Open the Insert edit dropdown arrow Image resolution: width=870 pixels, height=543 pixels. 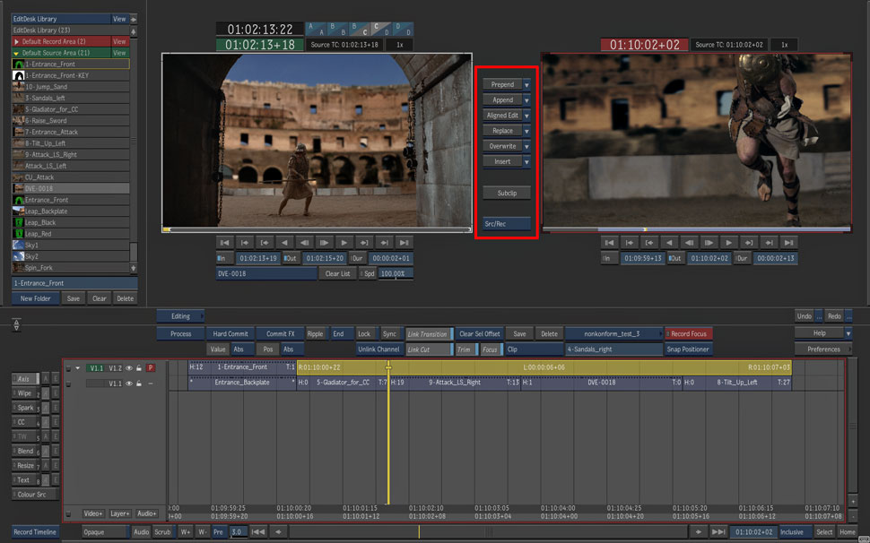click(526, 161)
